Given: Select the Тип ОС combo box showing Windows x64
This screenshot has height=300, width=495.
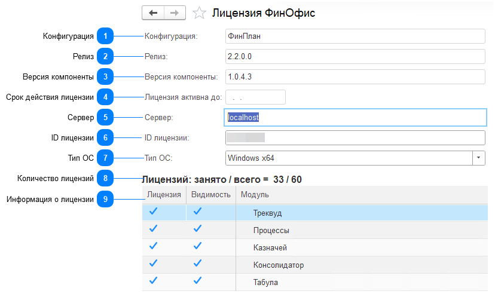Looking at the screenshot, I should pyautogui.click(x=355, y=158).
